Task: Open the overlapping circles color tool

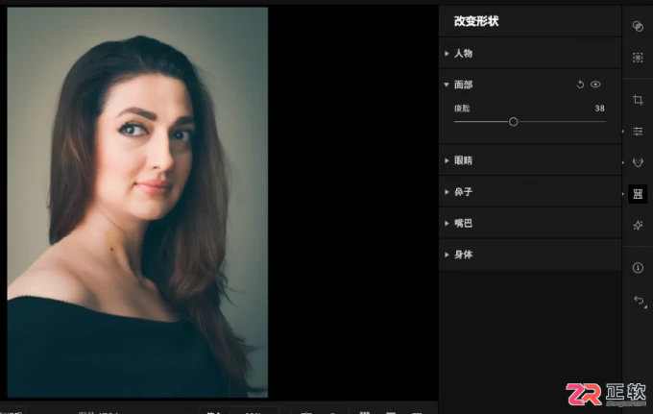Action: (x=638, y=26)
